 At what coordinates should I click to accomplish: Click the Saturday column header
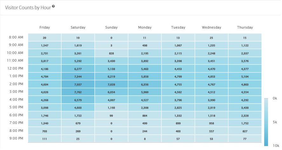(x=78, y=28)
